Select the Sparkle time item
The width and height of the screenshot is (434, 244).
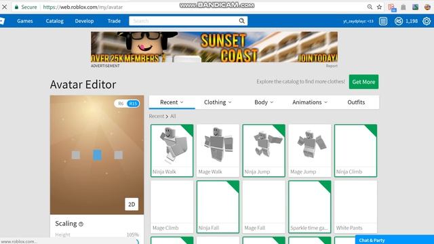point(310,207)
